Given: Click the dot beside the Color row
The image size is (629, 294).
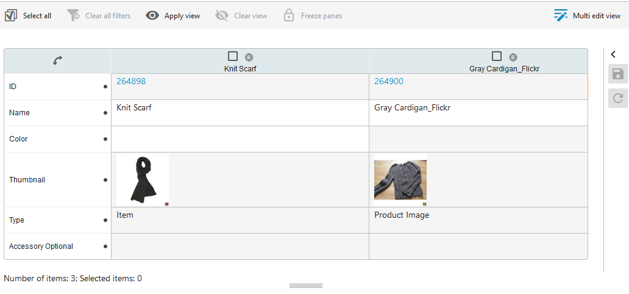Looking at the screenshot, I should pyautogui.click(x=105, y=139).
